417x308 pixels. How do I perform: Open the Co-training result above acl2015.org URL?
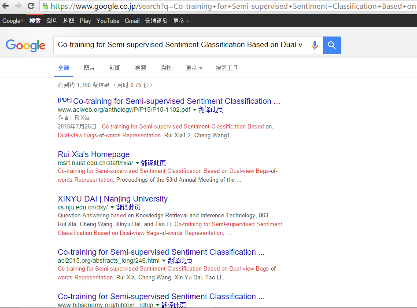pos(161,252)
